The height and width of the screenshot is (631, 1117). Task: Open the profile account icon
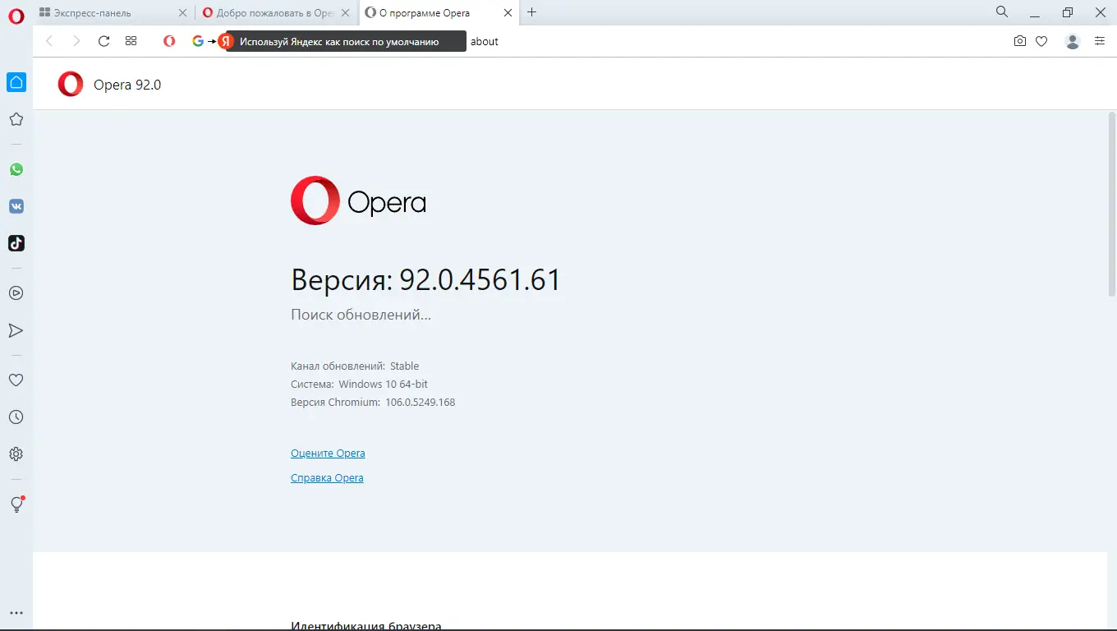click(x=1072, y=41)
